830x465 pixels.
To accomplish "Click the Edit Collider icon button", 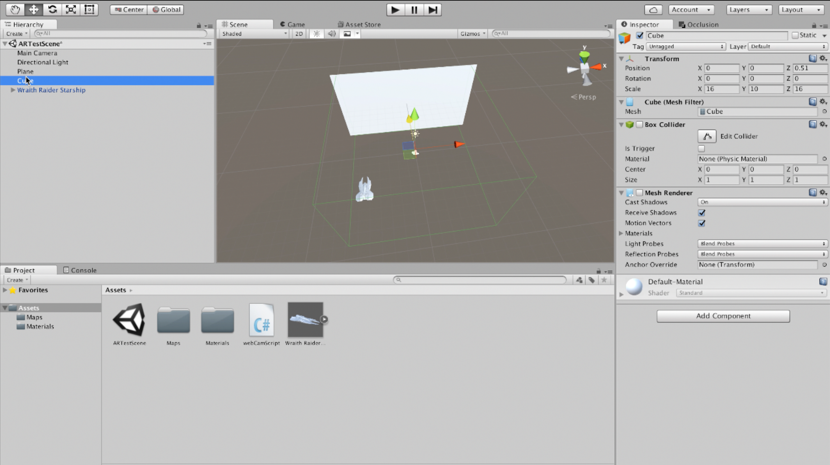I will click(707, 136).
